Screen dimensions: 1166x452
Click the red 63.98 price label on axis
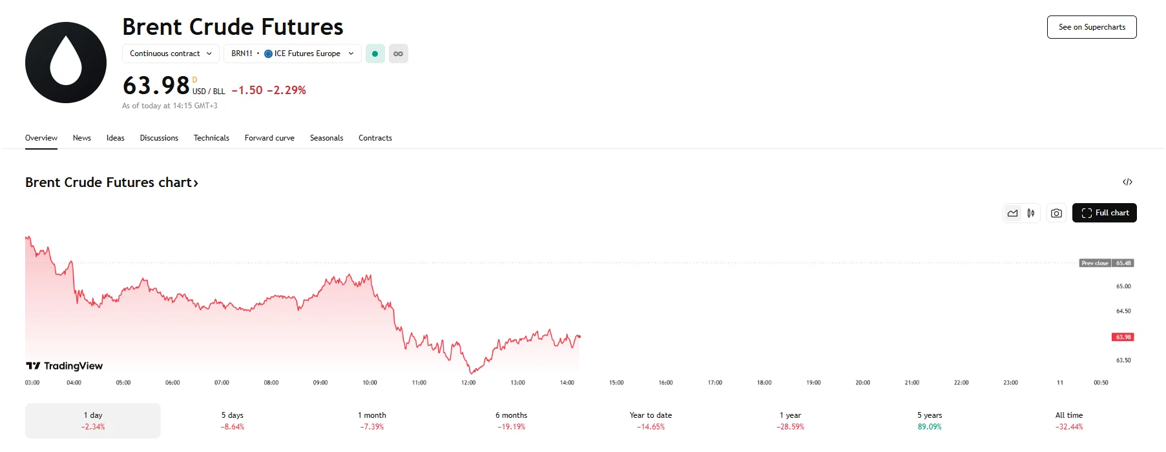click(1123, 337)
